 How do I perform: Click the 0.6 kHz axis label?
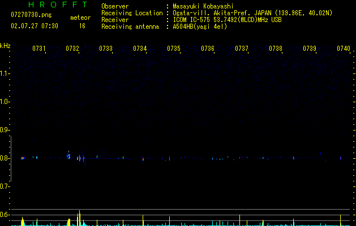tap(5, 215)
